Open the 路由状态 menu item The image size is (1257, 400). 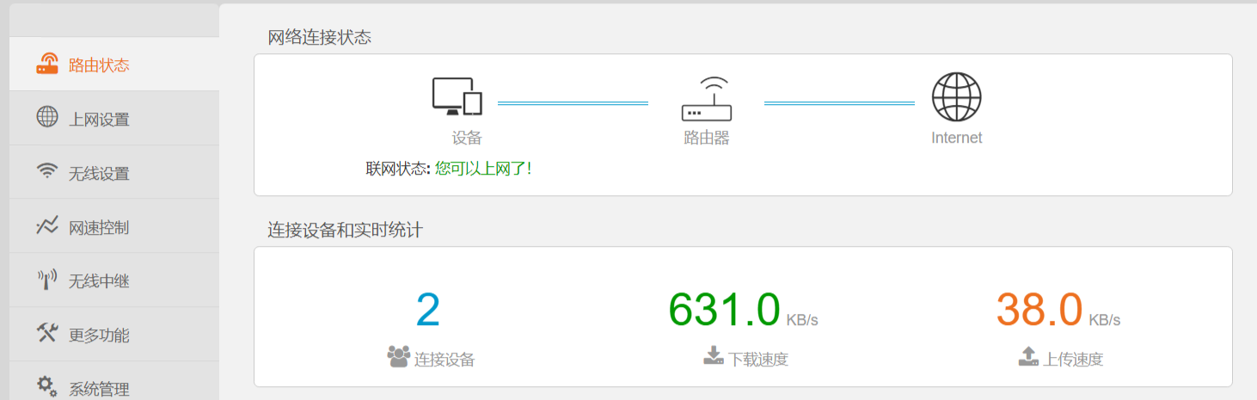[x=114, y=64]
